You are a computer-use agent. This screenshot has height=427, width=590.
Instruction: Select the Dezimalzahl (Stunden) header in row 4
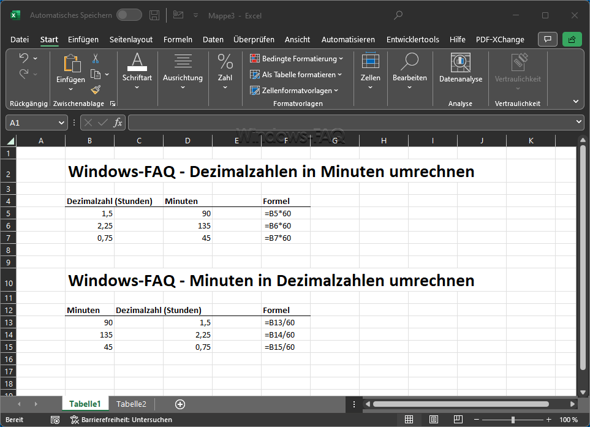click(110, 202)
